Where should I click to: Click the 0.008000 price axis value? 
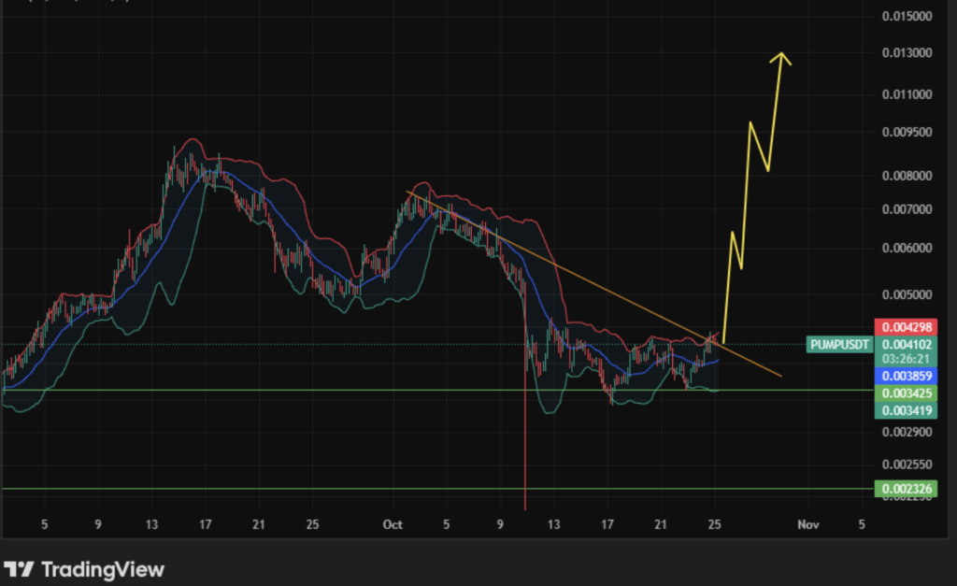pyautogui.click(x=907, y=176)
